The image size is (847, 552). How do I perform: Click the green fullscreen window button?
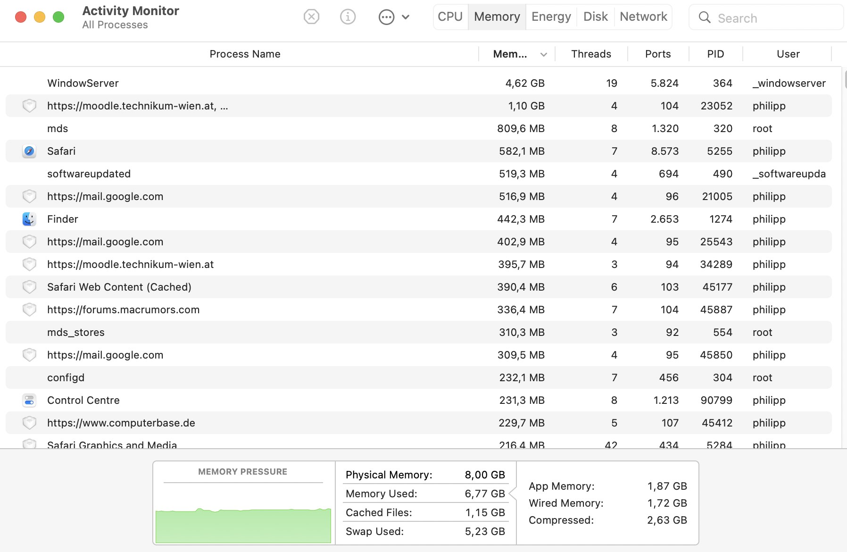[58, 17]
